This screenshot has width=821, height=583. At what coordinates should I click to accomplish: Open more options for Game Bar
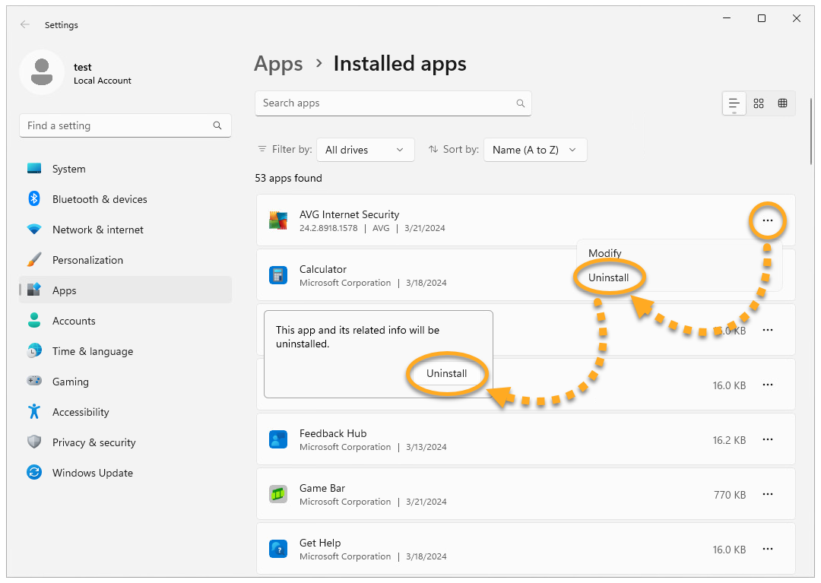pos(768,495)
